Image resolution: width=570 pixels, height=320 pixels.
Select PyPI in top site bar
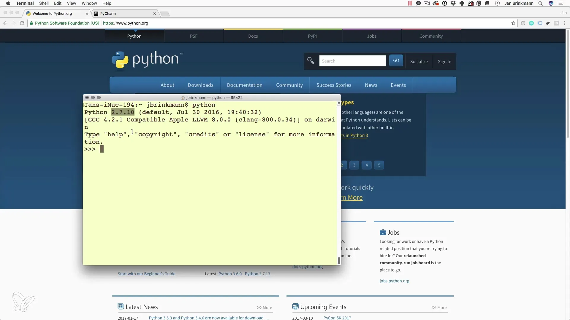(312, 36)
